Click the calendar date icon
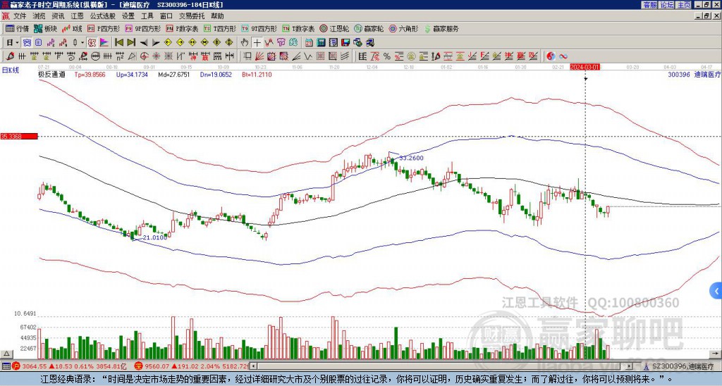 click(x=309, y=43)
